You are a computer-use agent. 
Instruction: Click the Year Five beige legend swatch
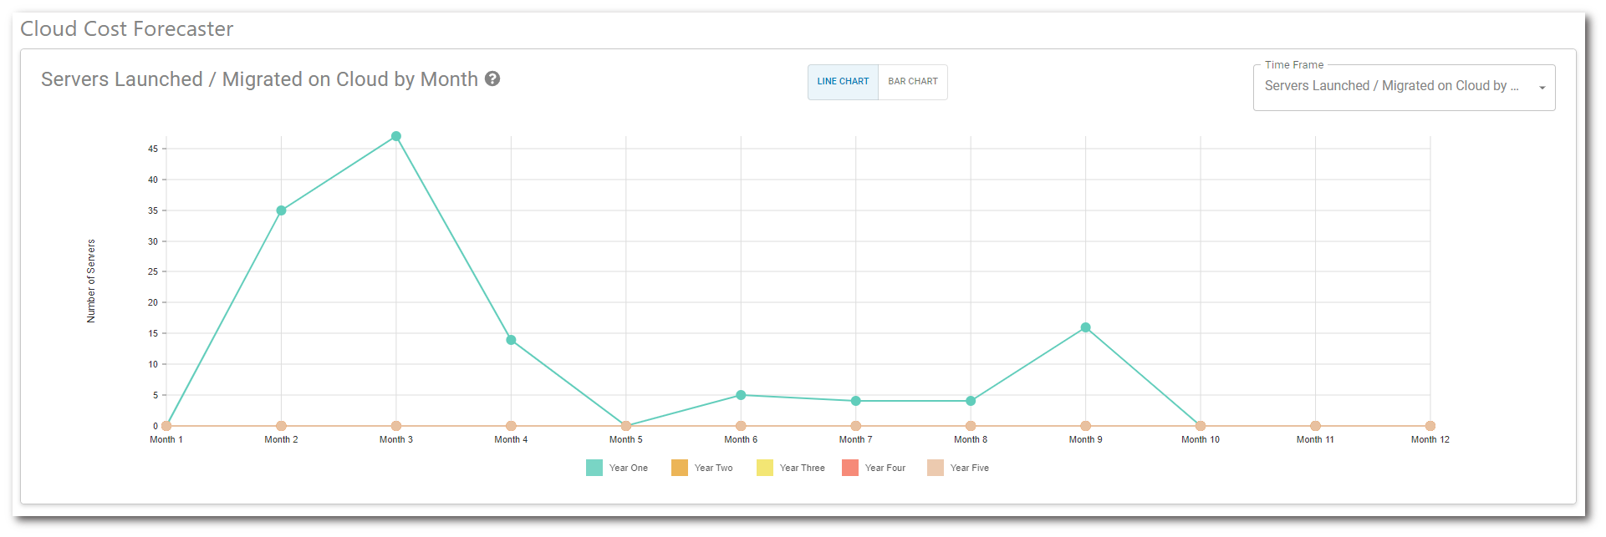click(936, 468)
